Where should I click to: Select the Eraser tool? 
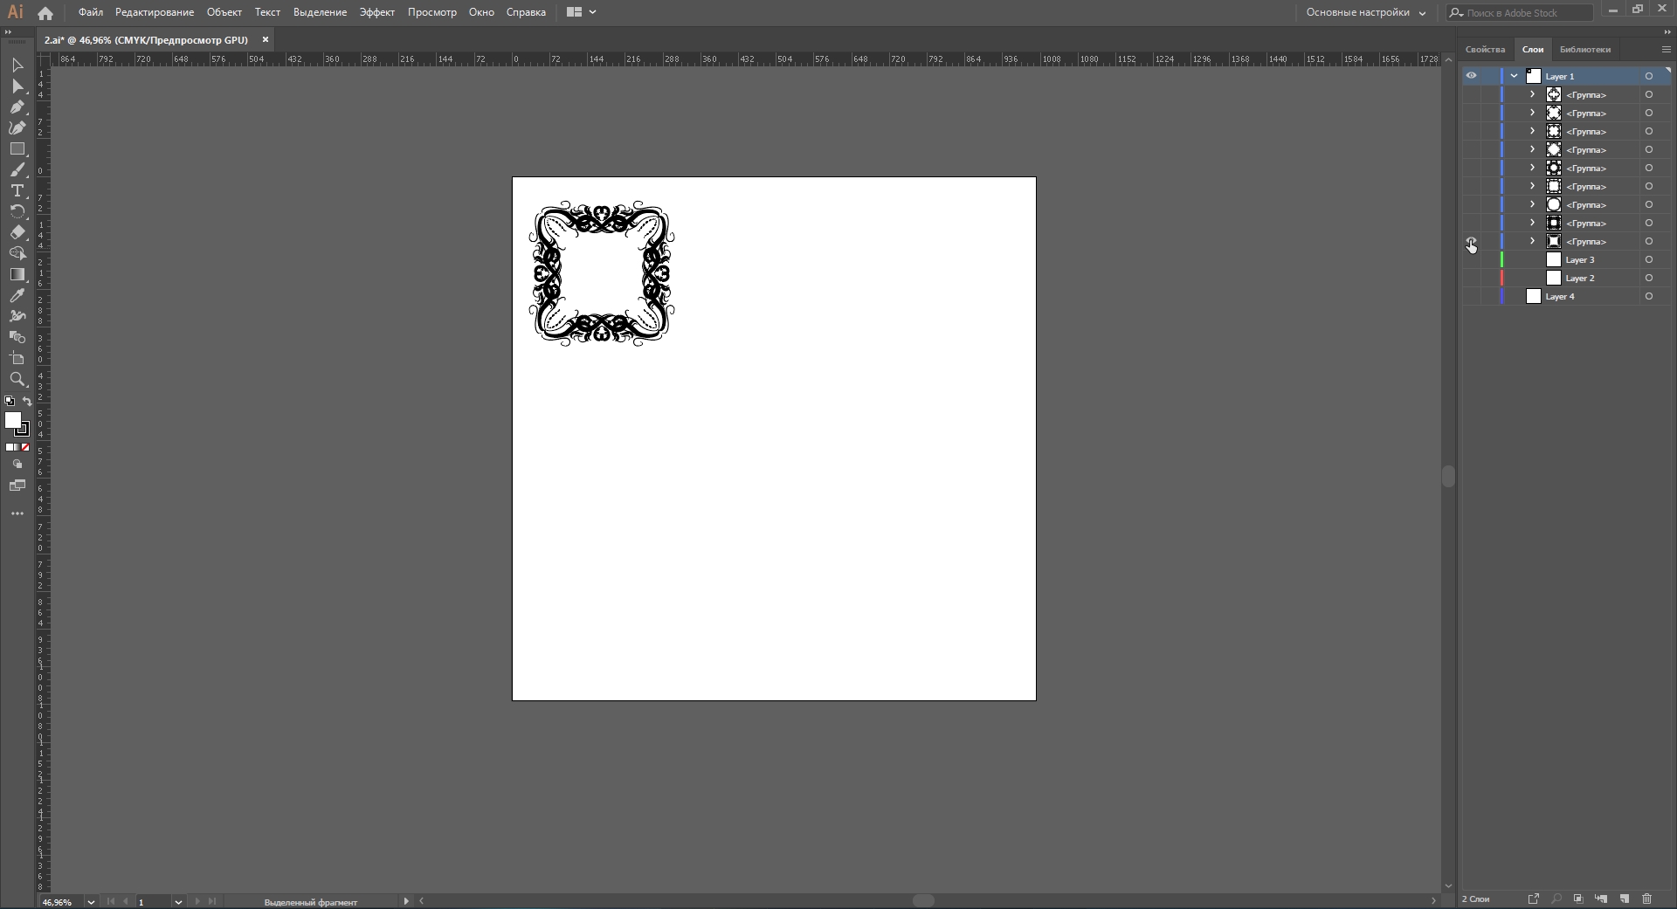[x=17, y=233]
